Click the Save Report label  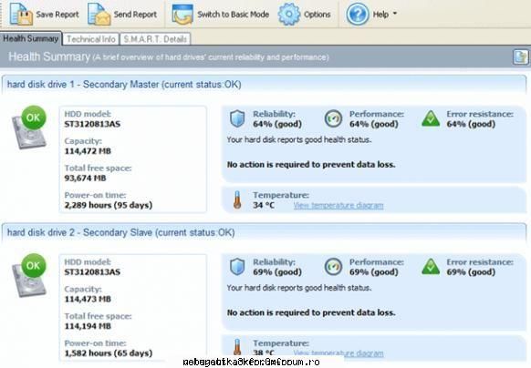(x=57, y=15)
